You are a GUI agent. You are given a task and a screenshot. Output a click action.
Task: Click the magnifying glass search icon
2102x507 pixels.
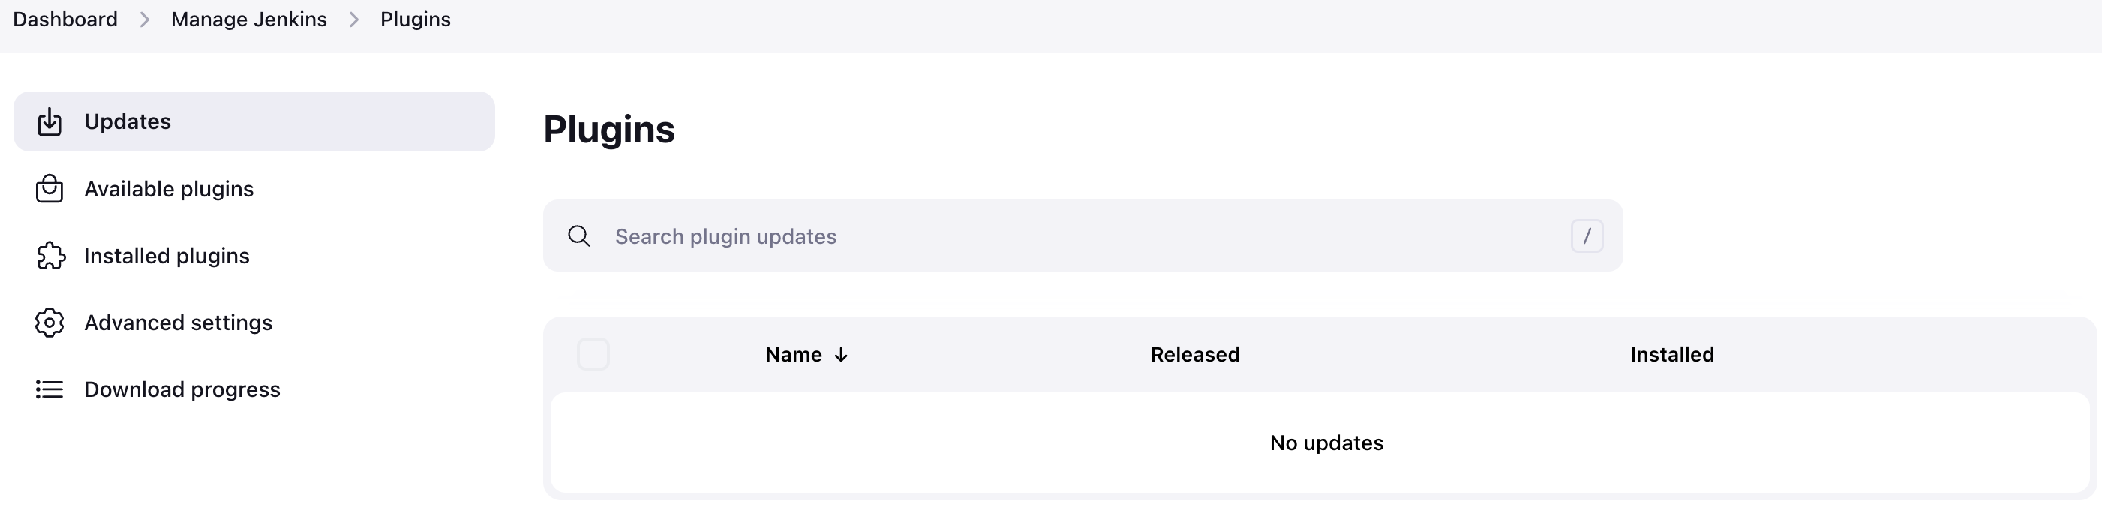point(579,236)
